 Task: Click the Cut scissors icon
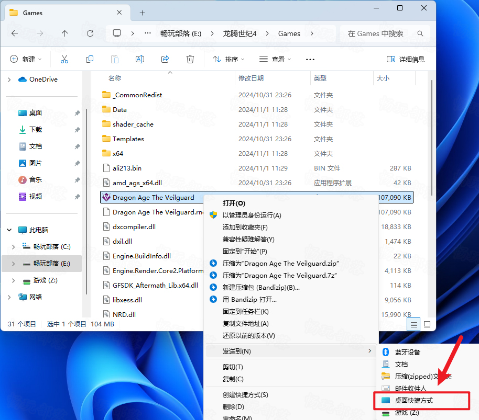(x=64, y=59)
